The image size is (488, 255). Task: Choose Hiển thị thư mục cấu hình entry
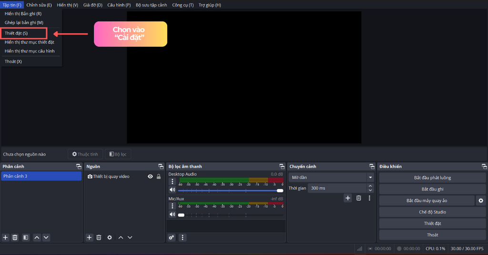[30, 51]
